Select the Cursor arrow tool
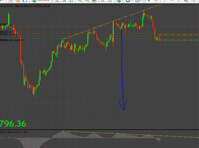 [x=149, y=1]
